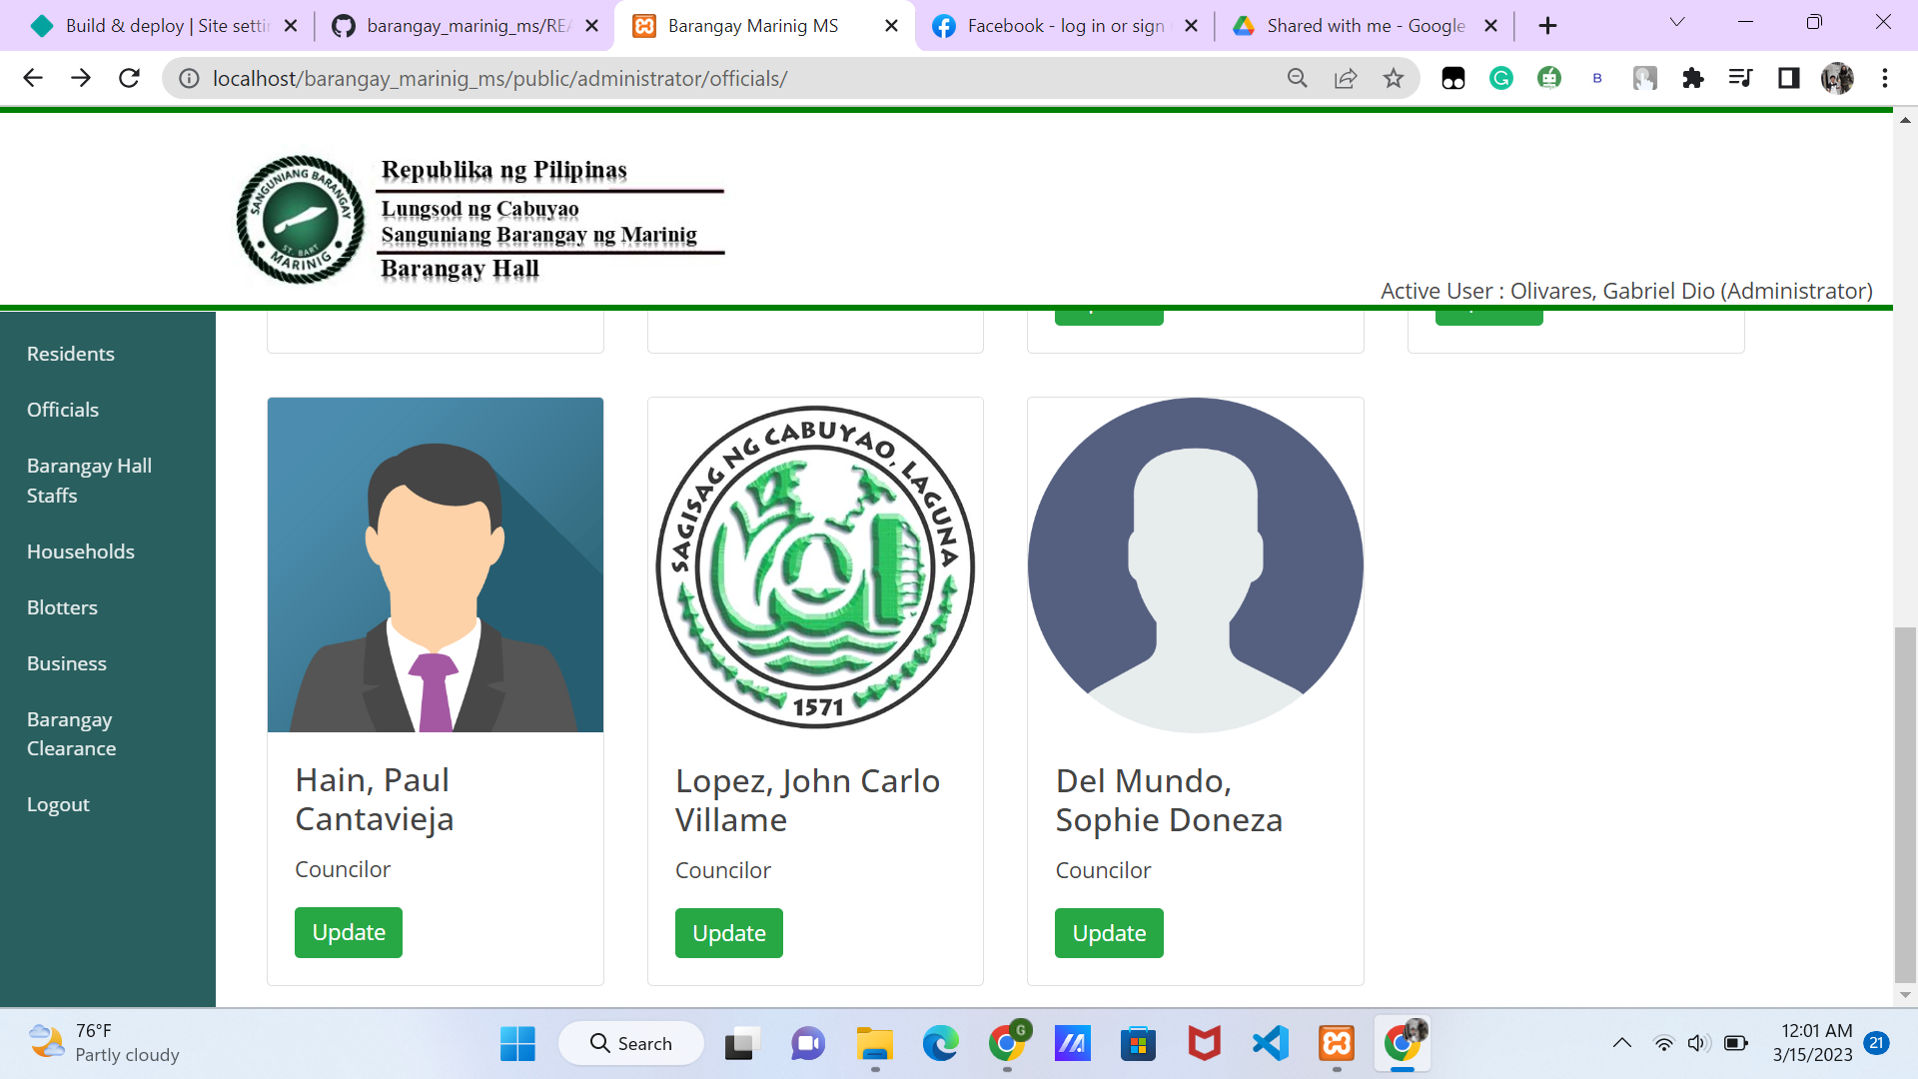
Task: Open the Grammarly extension in the toolbar
Action: pyautogui.click(x=1501, y=78)
